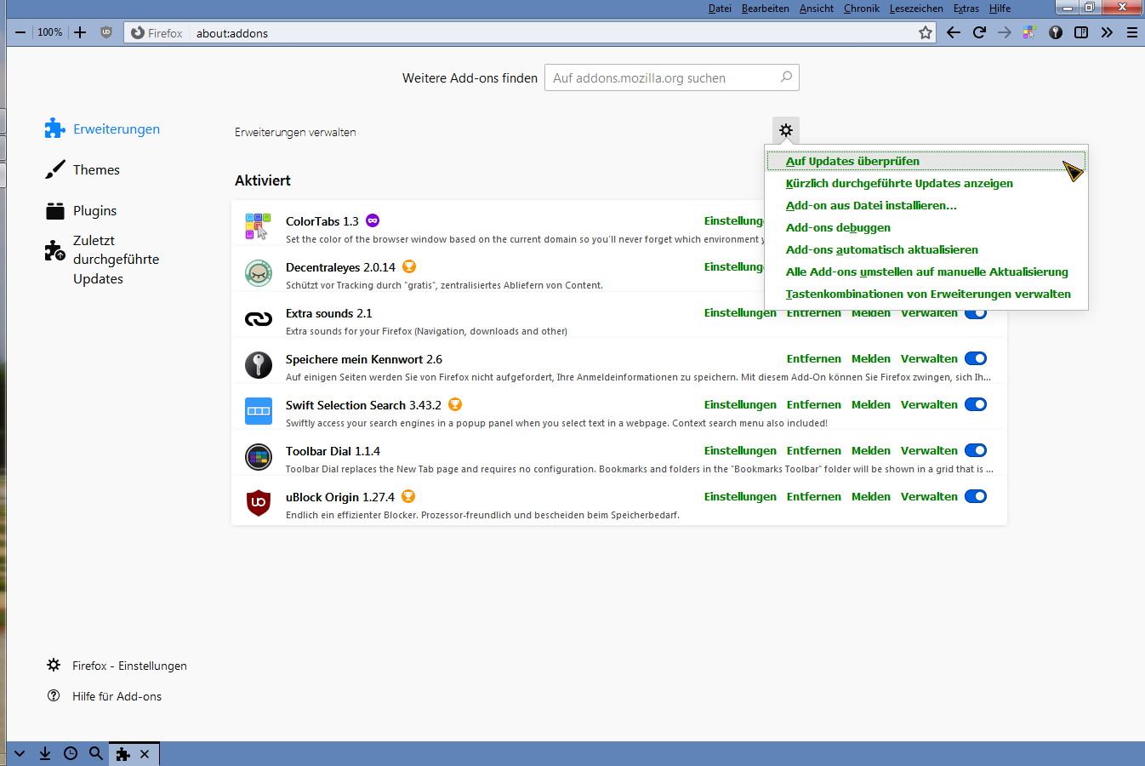Open 'Einstellungen' for uBlock Origin

point(740,496)
